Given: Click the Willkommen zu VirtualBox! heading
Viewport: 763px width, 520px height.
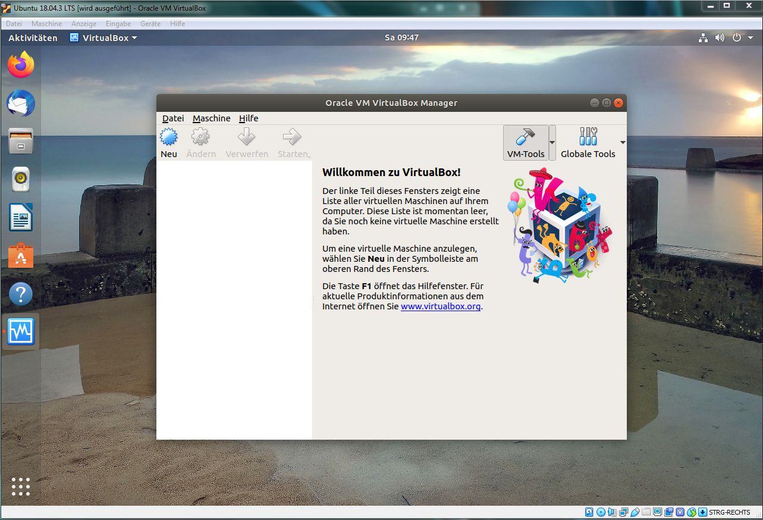Looking at the screenshot, I should [391, 173].
